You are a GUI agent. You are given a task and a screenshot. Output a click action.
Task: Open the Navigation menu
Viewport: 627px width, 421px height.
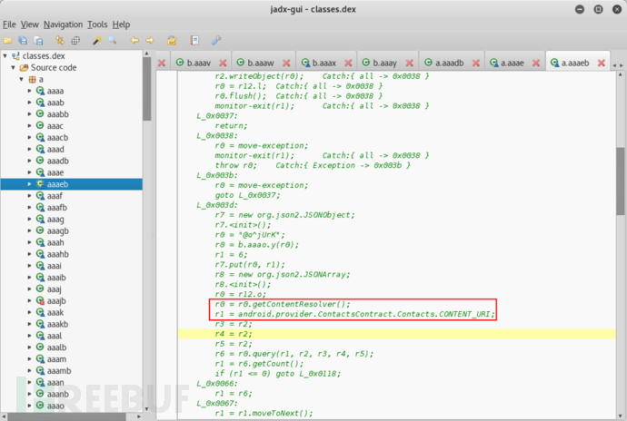(63, 24)
